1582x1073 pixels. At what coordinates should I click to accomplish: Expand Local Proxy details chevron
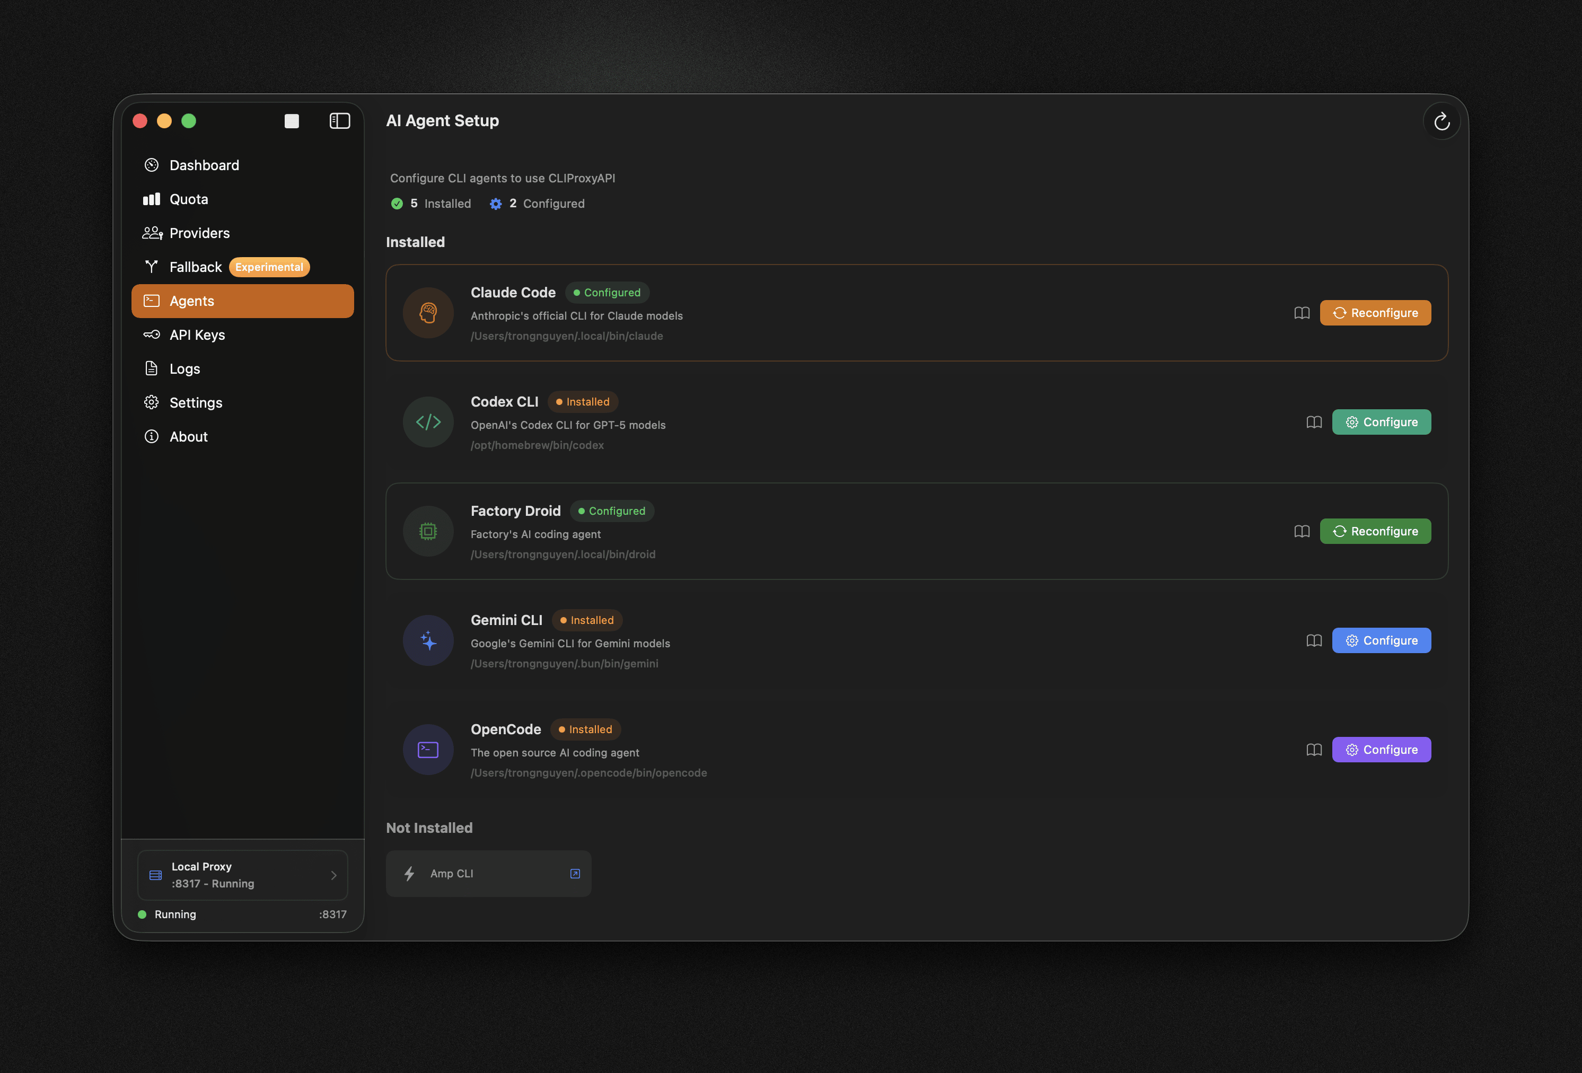click(333, 876)
